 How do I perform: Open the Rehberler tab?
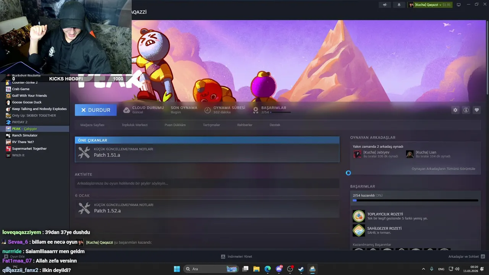coord(244,125)
